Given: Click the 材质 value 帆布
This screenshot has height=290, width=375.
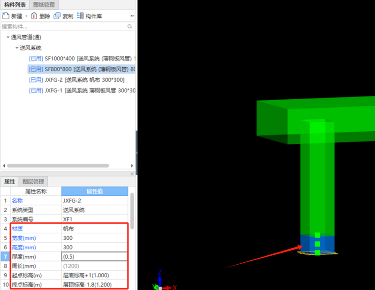Looking at the screenshot, I should coord(95,229).
